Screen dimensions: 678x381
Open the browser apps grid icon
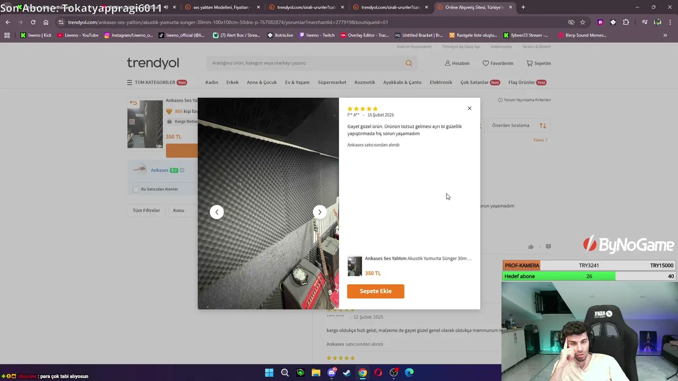pos(7,35)
